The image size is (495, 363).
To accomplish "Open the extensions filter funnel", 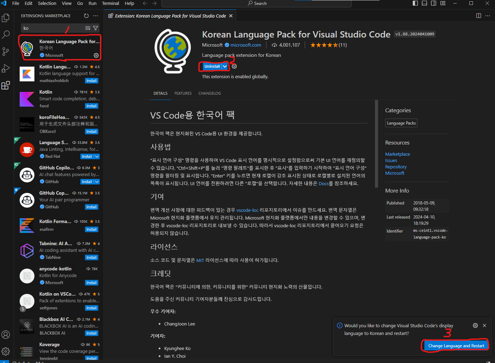I will pos(95,28).
